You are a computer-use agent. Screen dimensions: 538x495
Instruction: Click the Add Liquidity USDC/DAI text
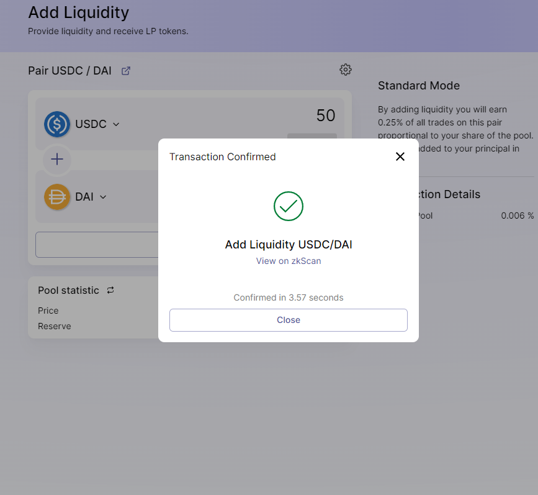coord(288,244)
